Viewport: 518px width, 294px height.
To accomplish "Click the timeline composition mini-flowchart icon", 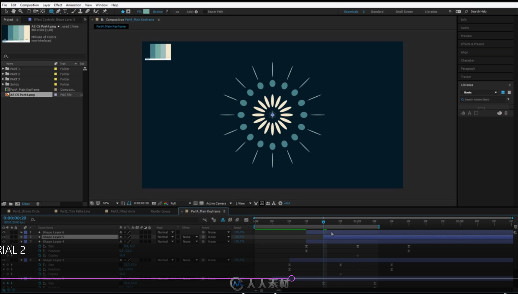I will (x=205, y=220).
